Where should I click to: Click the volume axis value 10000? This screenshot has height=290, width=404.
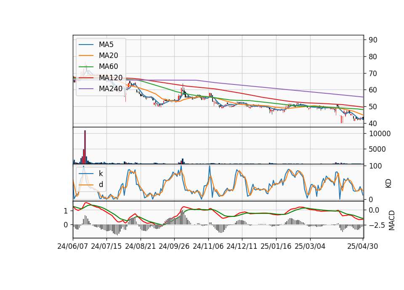[380, 134]
